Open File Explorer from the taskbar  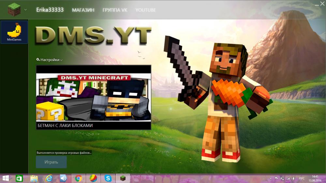pos(34,178)
